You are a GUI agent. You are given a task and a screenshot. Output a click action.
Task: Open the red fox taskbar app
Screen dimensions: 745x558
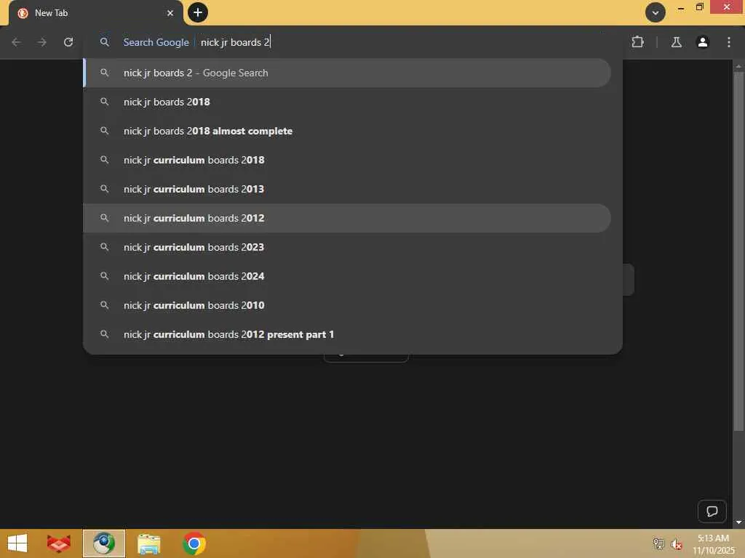58,543
